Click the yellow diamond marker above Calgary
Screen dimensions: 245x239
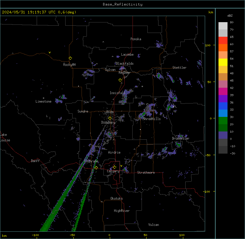coord(114,167)
